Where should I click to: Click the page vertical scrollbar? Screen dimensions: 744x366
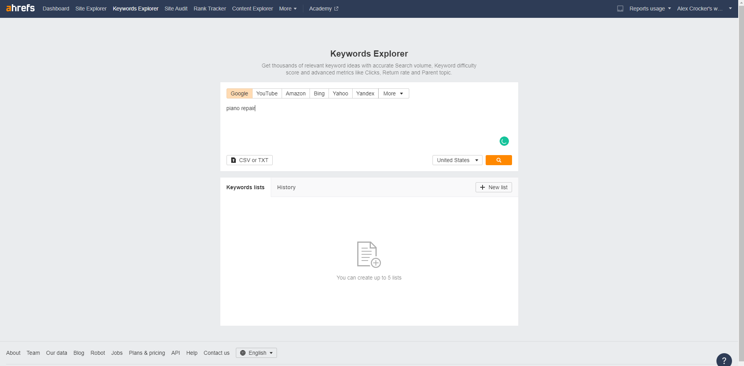pyautogui.click(x=741, y=183)
